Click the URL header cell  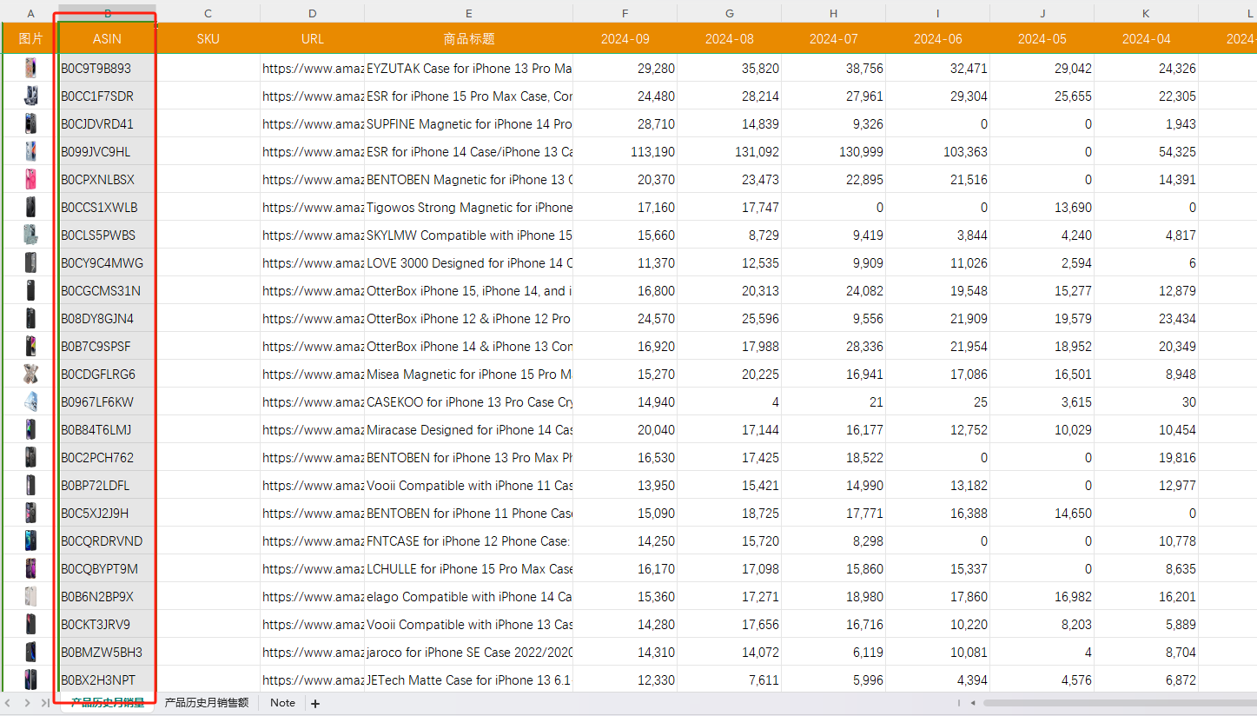point(312,39)
